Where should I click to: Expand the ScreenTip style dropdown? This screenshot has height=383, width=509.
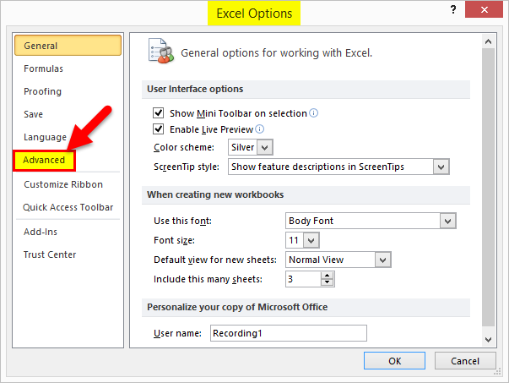coord(441,167)
